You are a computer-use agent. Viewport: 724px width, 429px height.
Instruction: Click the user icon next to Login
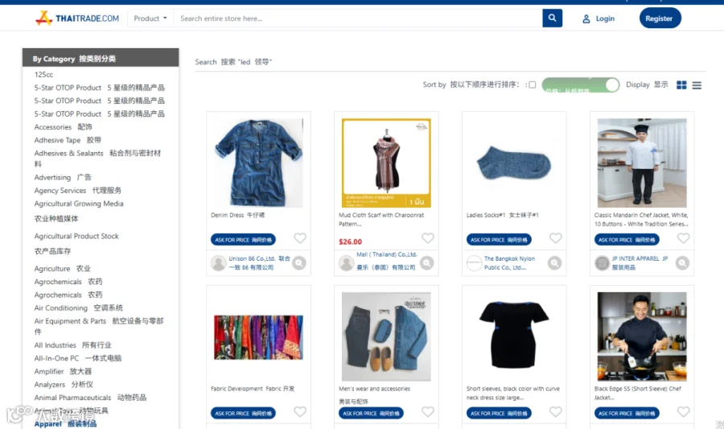[x=586, y=19]
